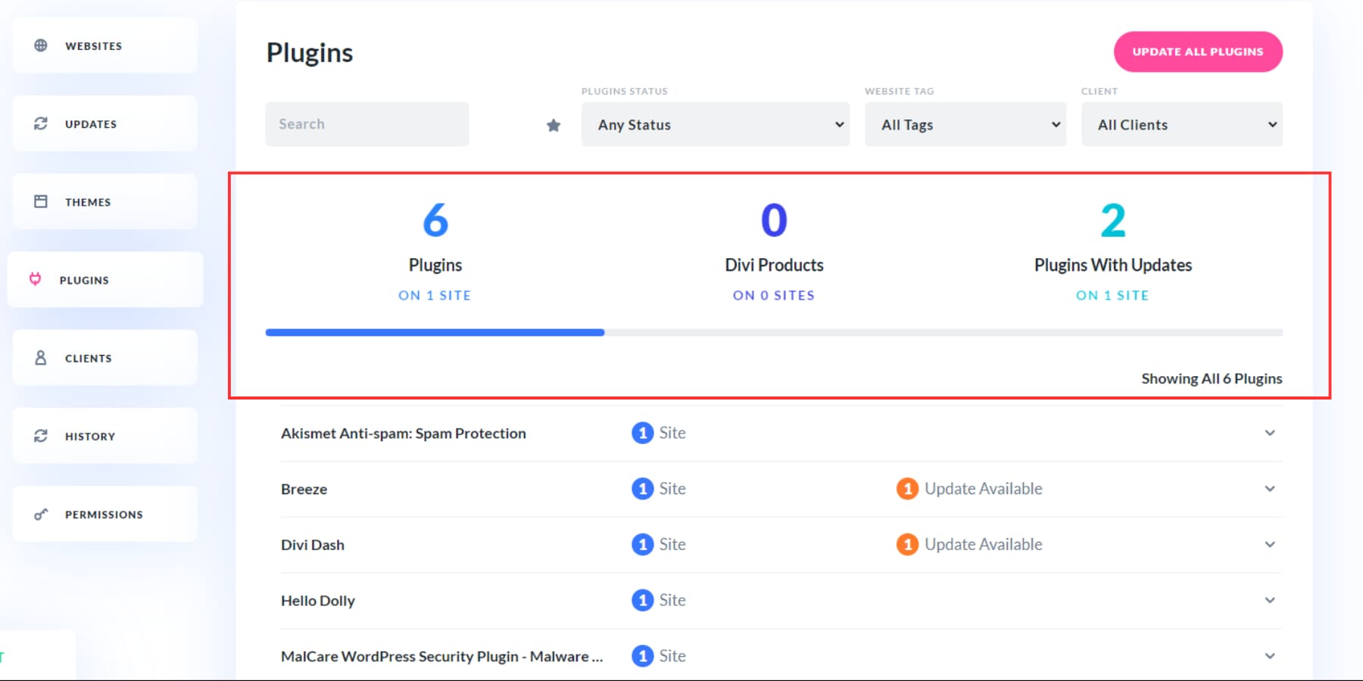This screenshot has height=681, width=1363.
Task: Select the Websites globe icon
Action: point(40,45)
